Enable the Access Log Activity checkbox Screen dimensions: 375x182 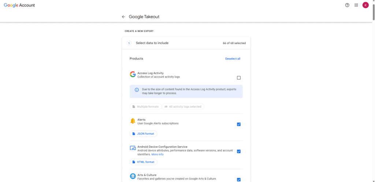point(239,78)
